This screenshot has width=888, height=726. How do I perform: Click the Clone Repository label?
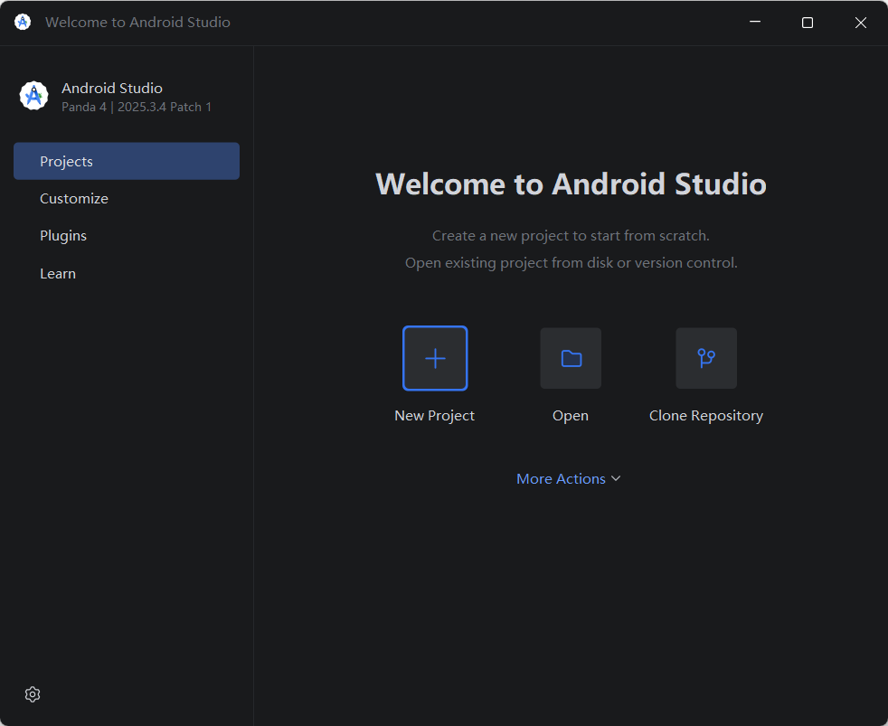click(706, 416)
